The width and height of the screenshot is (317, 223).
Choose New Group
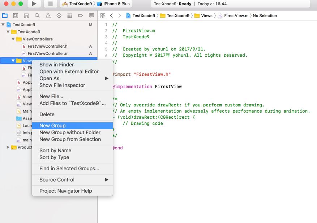coord(72,126)
